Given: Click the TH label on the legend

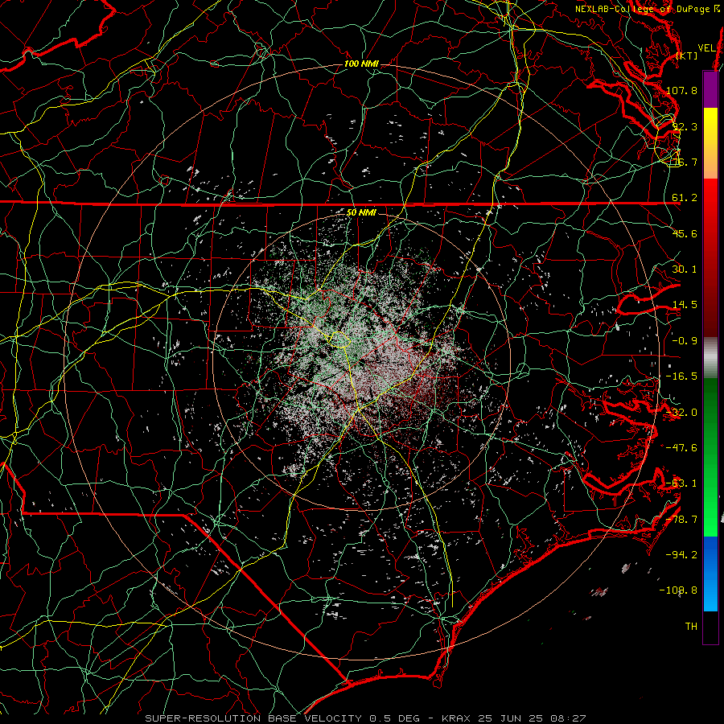Looking at the screenshot, I should click(691, 627).
